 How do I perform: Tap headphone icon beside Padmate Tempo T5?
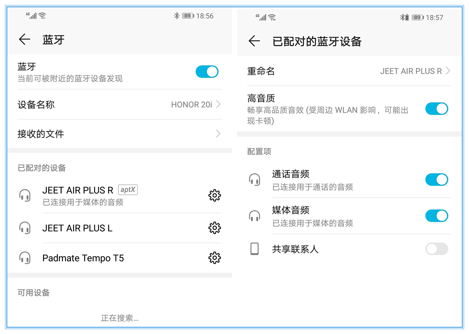[25, 258]
